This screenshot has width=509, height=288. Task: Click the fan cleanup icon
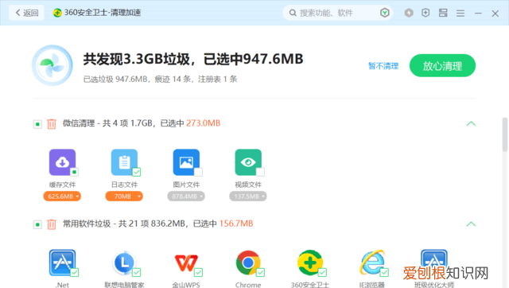pos(52,65)
